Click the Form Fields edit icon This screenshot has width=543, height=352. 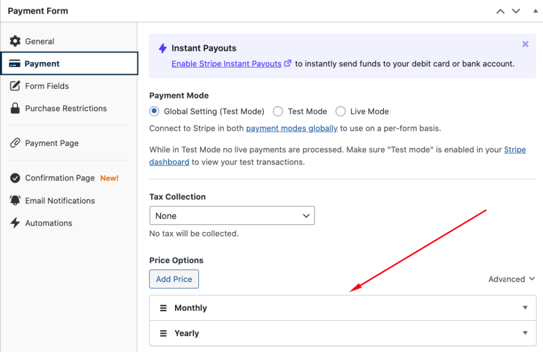coord(15,86)
